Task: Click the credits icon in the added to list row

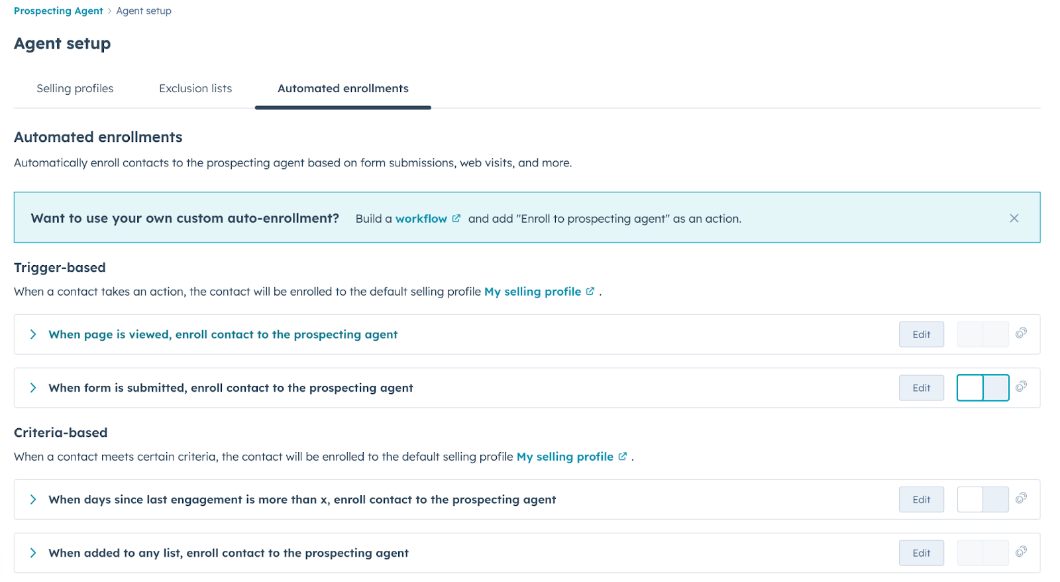Action: [1021, 552]
